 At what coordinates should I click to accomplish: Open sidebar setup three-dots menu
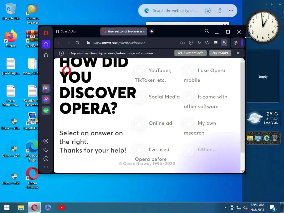click(x=46, y=167)
